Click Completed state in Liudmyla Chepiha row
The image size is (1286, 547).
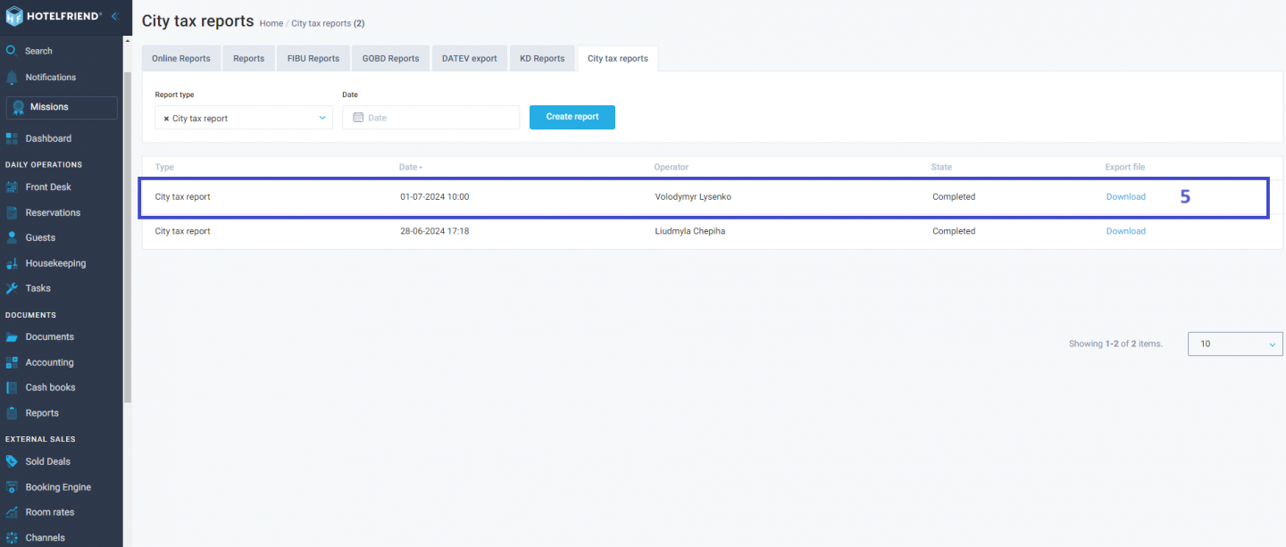(x=954, y=231)
